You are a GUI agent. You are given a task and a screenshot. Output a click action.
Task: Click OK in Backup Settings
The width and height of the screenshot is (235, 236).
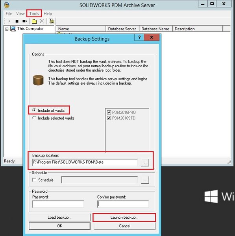pyautogui.click(x=59, y=226)
